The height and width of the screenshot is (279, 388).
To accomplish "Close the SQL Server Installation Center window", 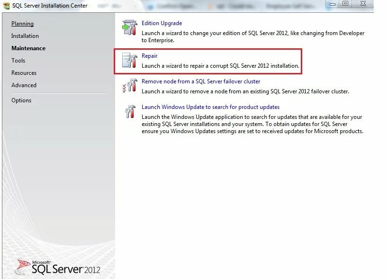I will point(363,4).
